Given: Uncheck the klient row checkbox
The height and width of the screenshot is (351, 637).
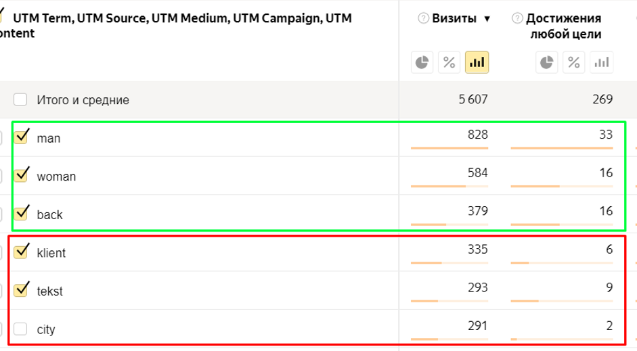Looking at the screenshot, I should coord(21,252).
